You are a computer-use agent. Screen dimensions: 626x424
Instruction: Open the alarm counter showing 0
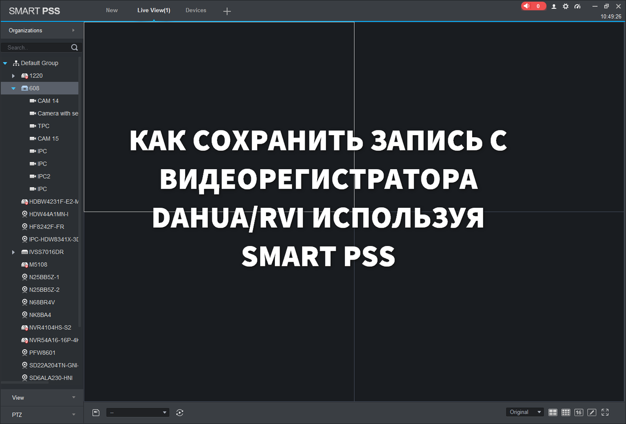point(533,6)
